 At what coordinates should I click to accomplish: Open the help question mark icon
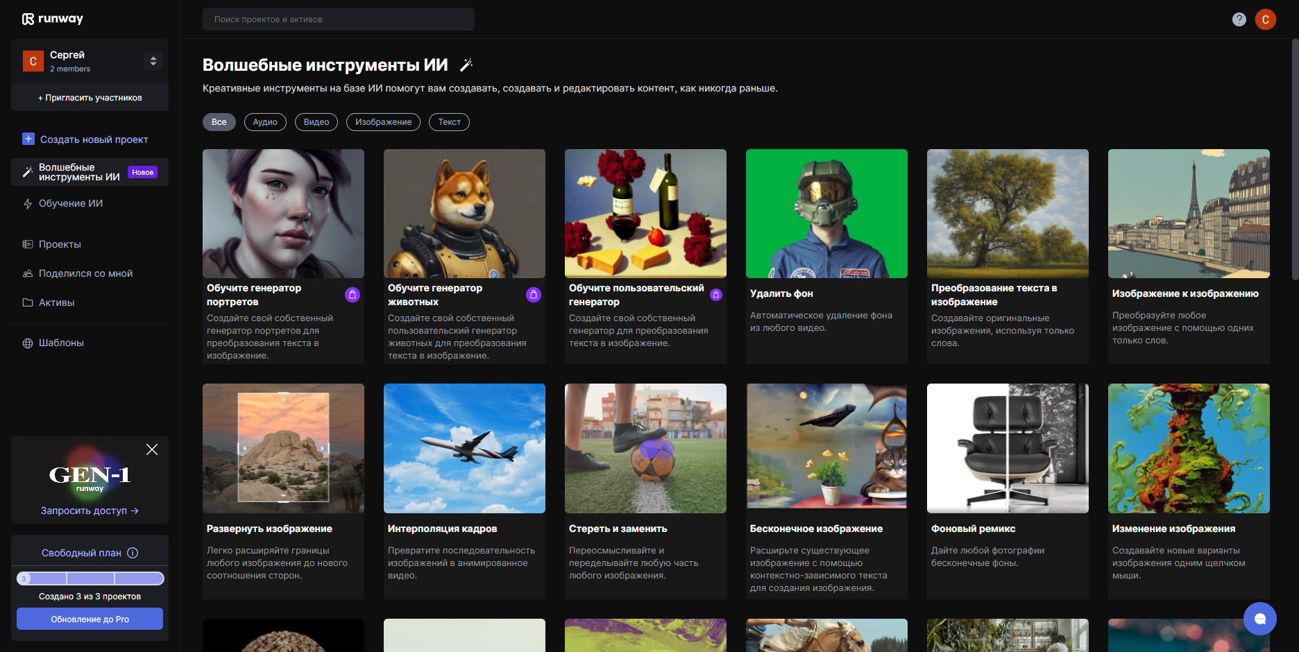pos(1239,19)
